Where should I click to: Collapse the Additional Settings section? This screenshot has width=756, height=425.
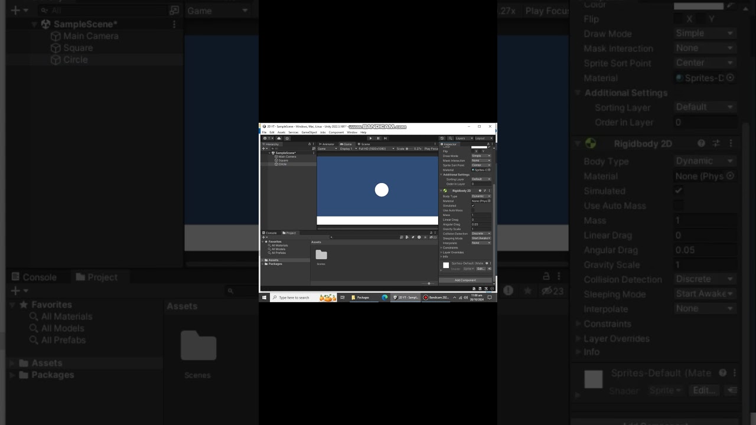point(441,175)
